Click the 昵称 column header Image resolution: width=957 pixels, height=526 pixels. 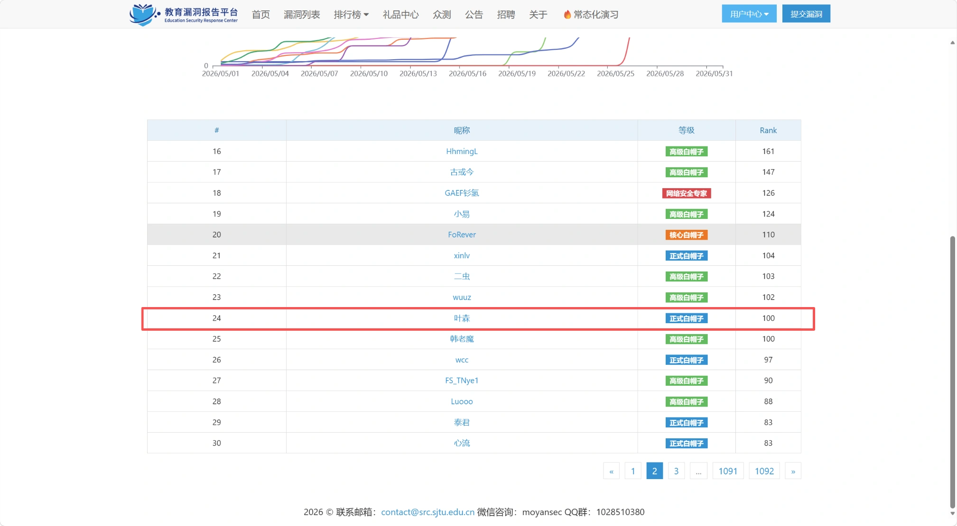tap(462, 130)
